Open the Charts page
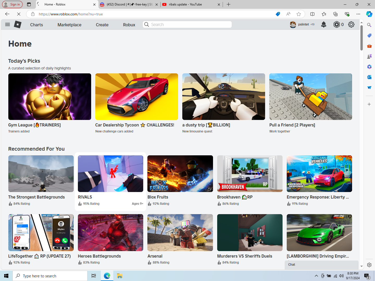Screen dimensions: 375x281 click(x=36, y=25)
